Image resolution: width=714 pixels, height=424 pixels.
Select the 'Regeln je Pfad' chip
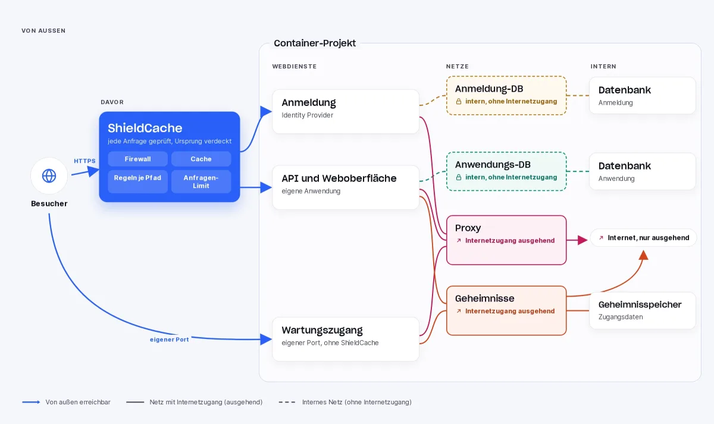coord(138,181)
